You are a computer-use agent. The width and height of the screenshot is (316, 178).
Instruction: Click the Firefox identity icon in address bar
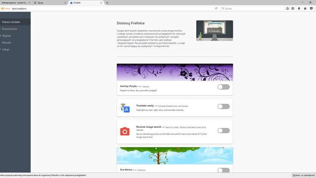tap(6, 8)
